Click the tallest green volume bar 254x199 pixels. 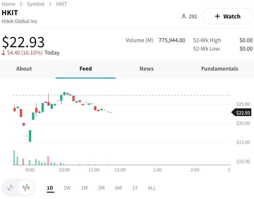pyautogui.click(x=14, y=158)
